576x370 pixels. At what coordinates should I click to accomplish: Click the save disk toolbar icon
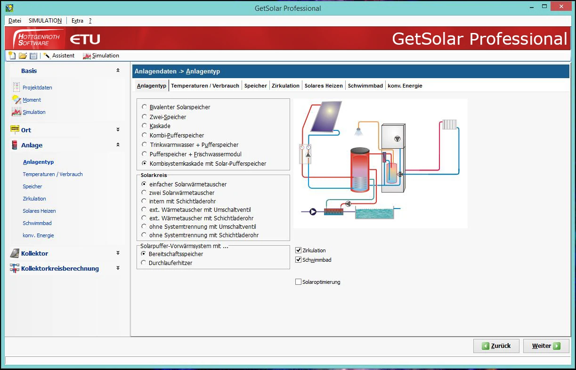33,56
